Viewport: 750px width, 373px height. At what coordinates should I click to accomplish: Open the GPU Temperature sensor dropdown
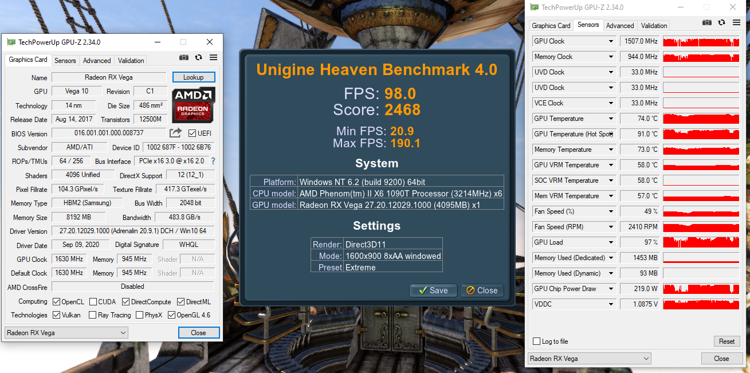pyautogui.click(x=611, y=119)
